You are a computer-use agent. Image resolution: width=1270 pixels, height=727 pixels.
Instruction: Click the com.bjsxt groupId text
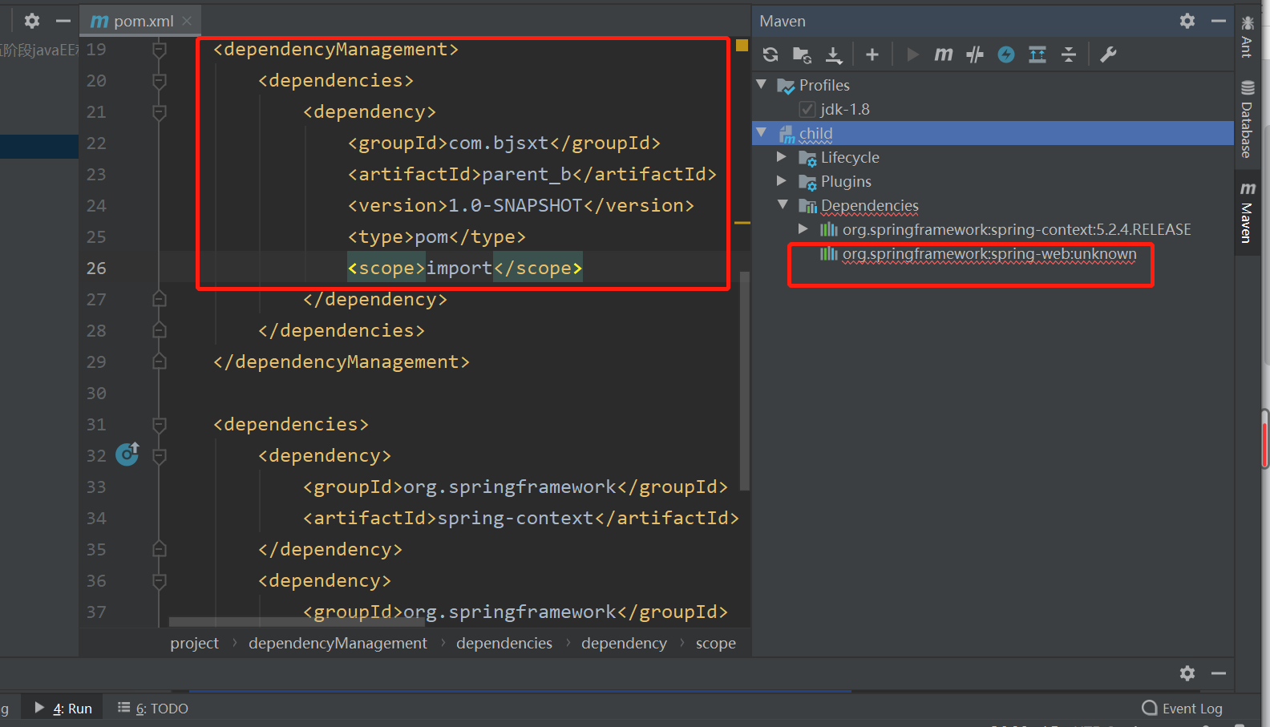coord(499,143)
